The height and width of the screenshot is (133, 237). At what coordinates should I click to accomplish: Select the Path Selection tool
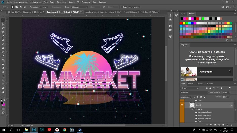tap(3, 80)
